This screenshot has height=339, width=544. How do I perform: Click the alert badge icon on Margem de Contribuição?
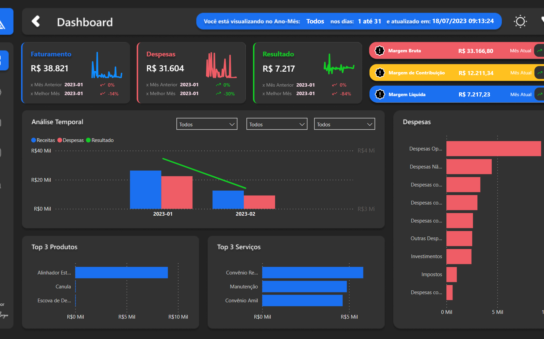(380, 73)
